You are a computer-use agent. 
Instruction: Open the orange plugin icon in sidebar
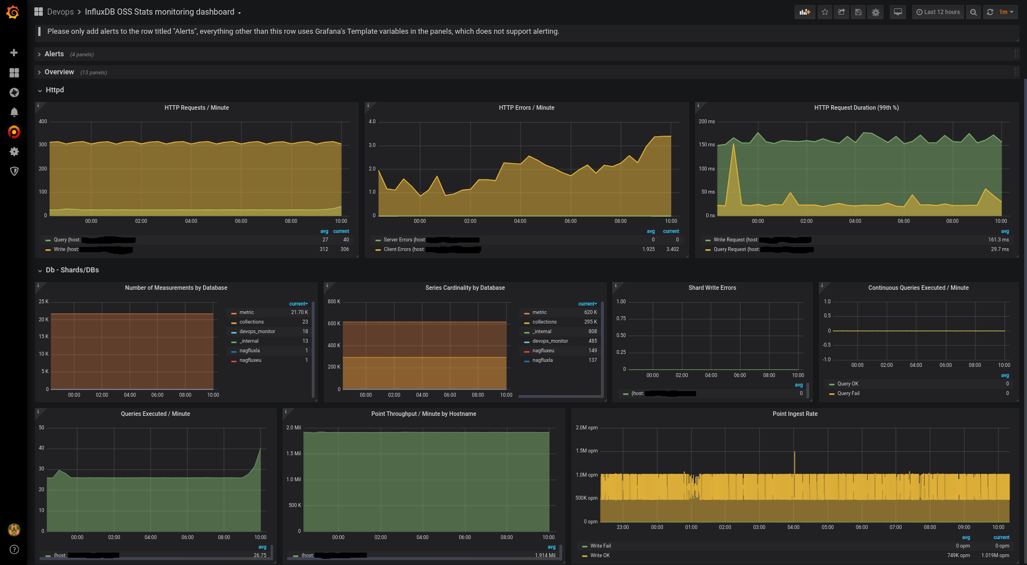14,132
